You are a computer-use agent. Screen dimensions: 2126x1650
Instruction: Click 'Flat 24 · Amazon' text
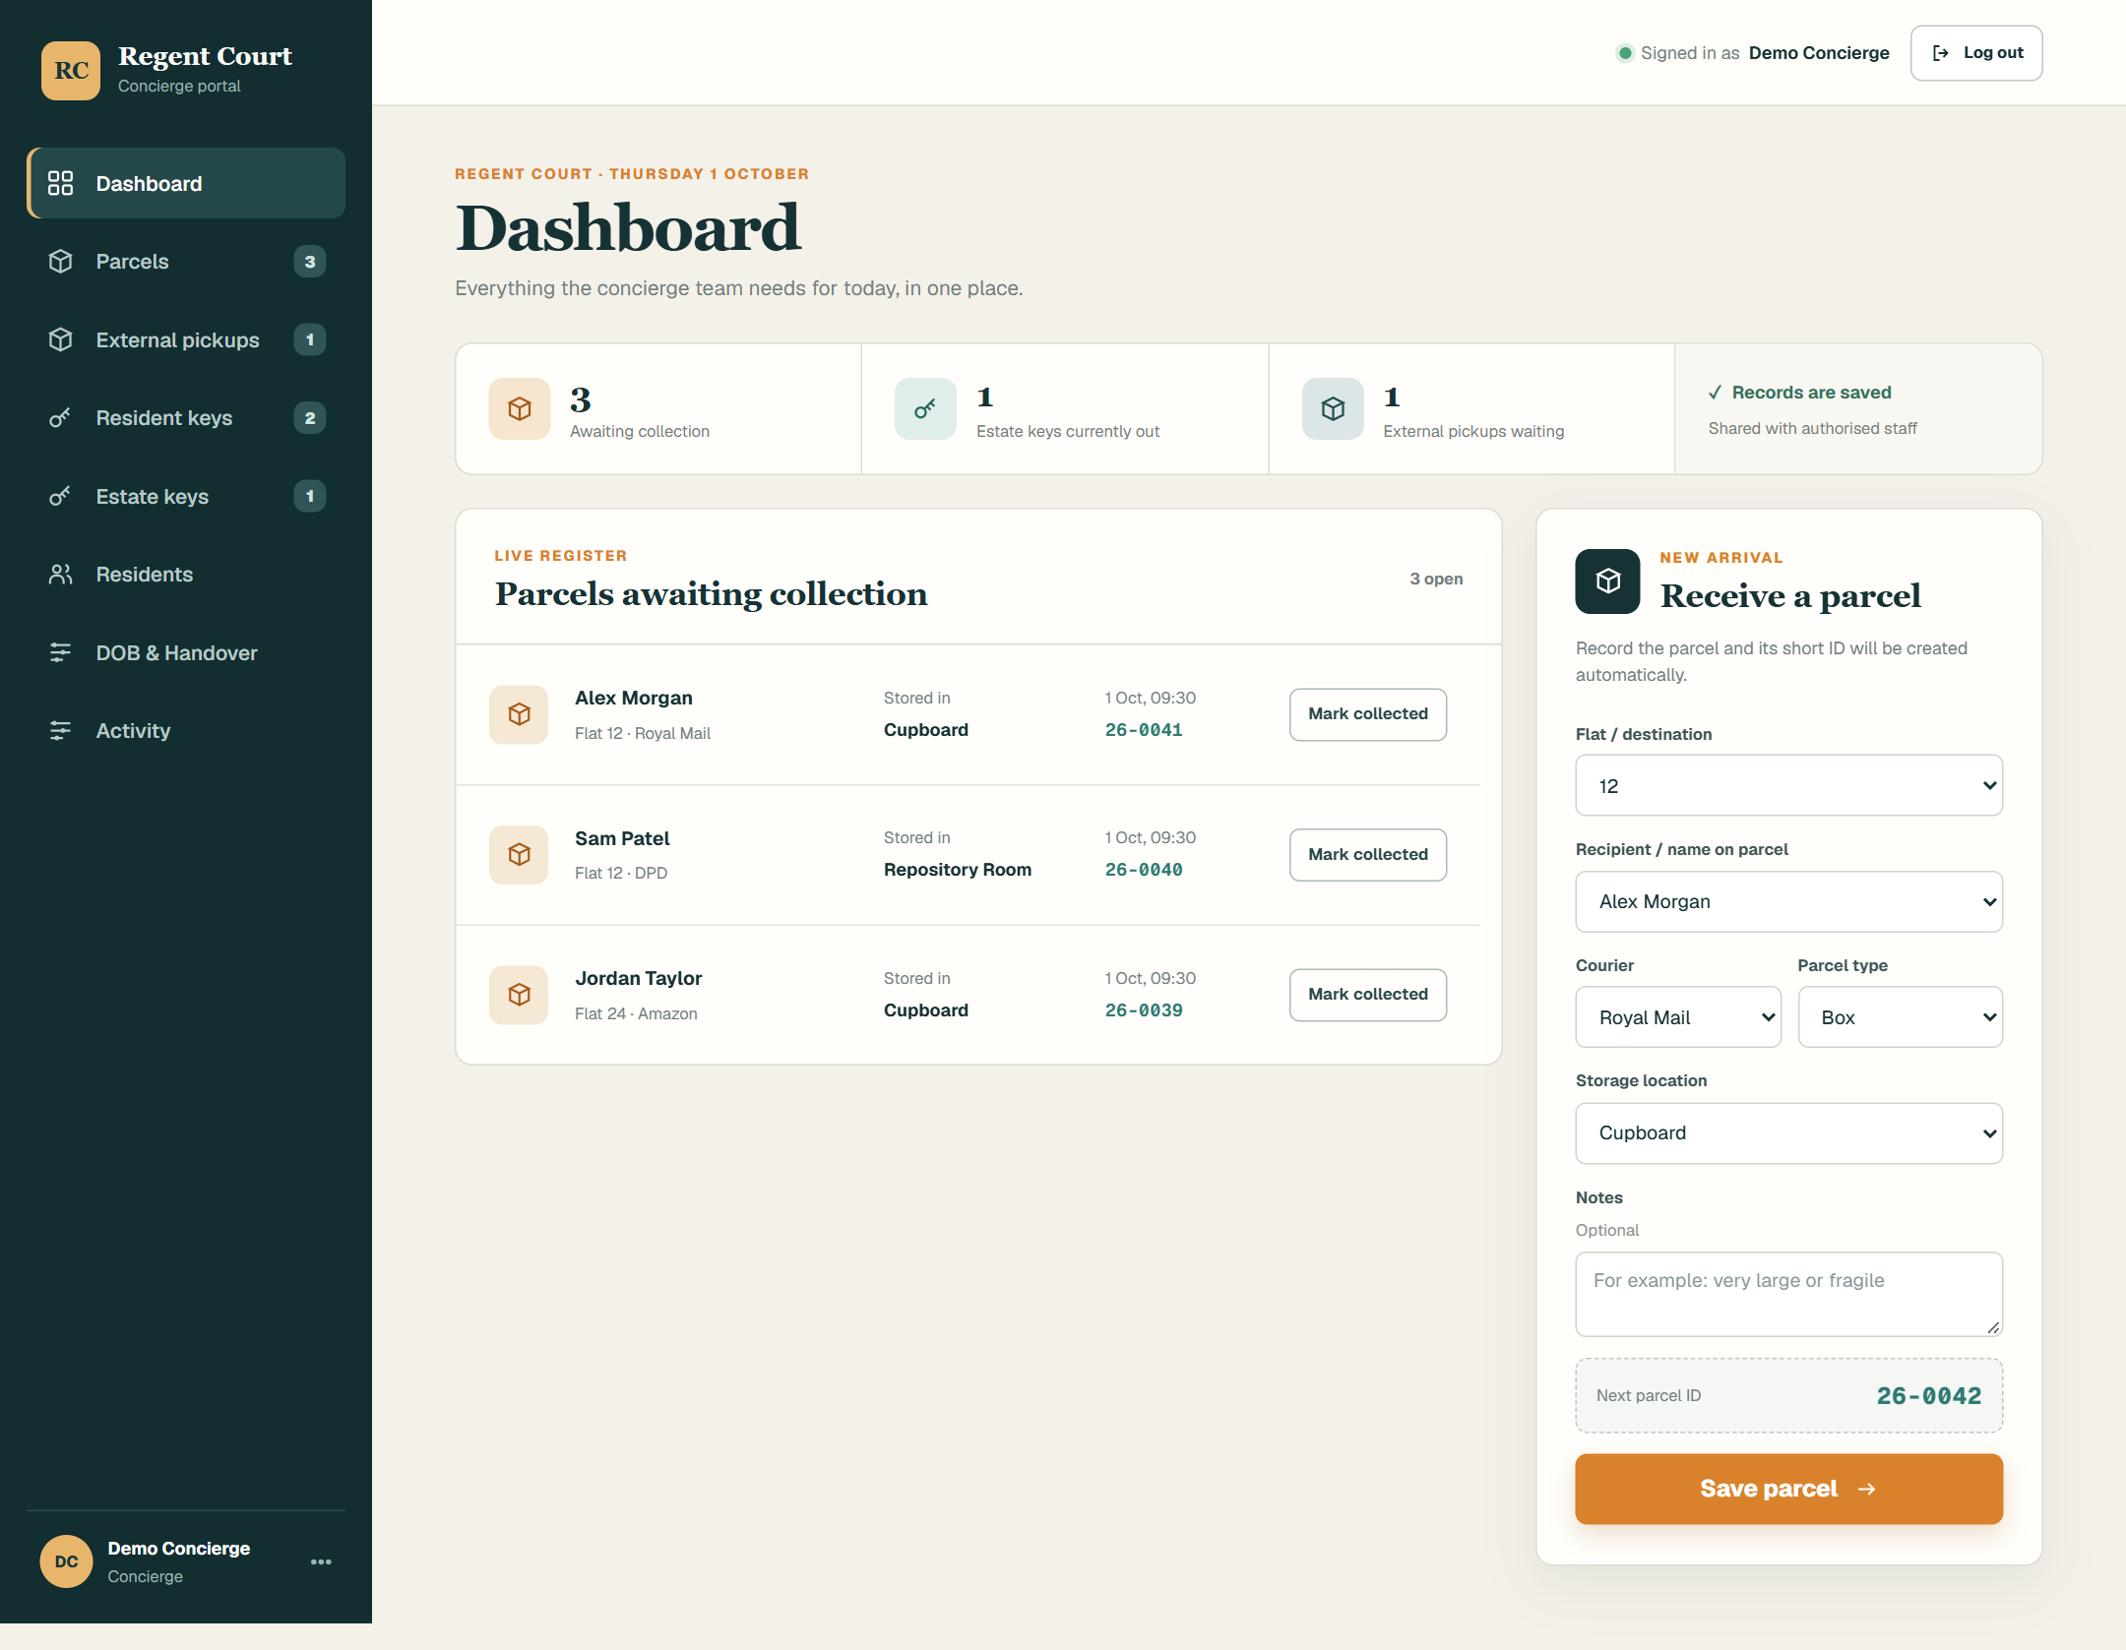pos(636,1013)
